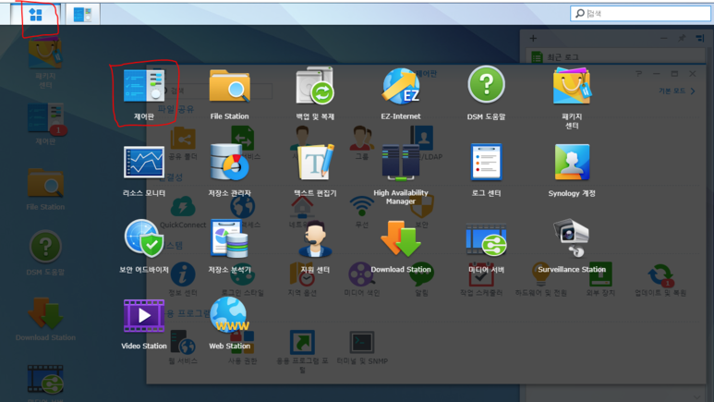Open 지원 센터
This screenshot has height=402, width=714.
(x=315, y=248)
